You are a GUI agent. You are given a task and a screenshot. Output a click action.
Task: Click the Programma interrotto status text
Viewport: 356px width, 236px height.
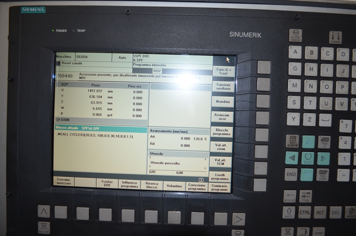point(149,65)
